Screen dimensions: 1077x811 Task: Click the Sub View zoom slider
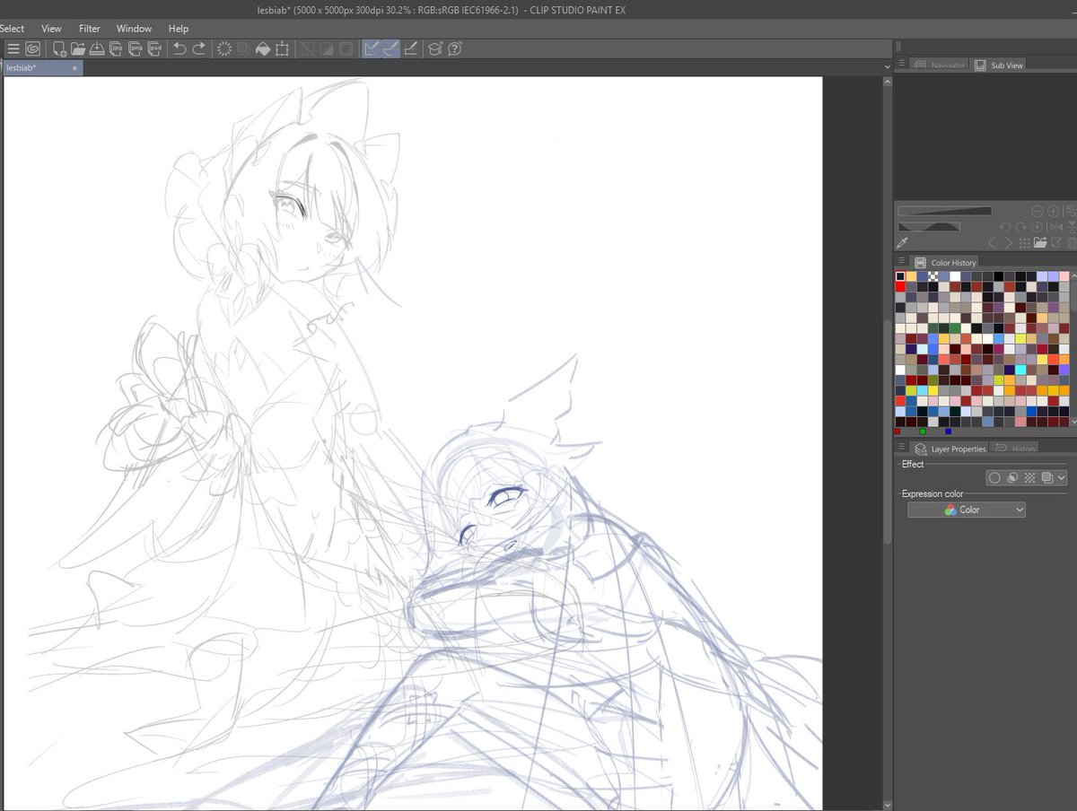tap(945, 211)
